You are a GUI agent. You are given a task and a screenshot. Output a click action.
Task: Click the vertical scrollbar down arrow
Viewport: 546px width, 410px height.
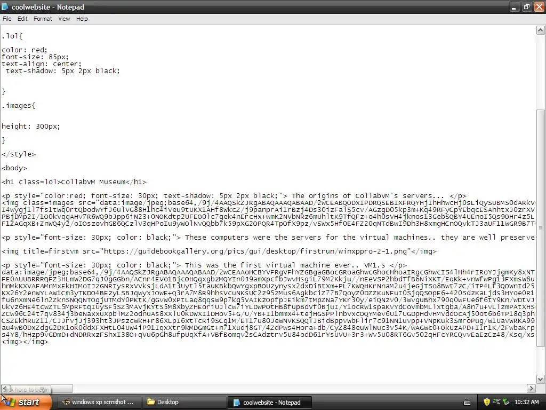(x=540, y=380)
